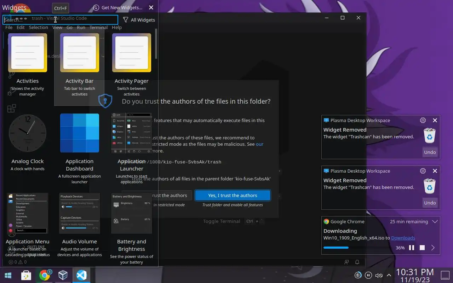This screenshot has height=283, width=453.
Task: Open the VS Code errors and warnings status
Action: [18, 262]
